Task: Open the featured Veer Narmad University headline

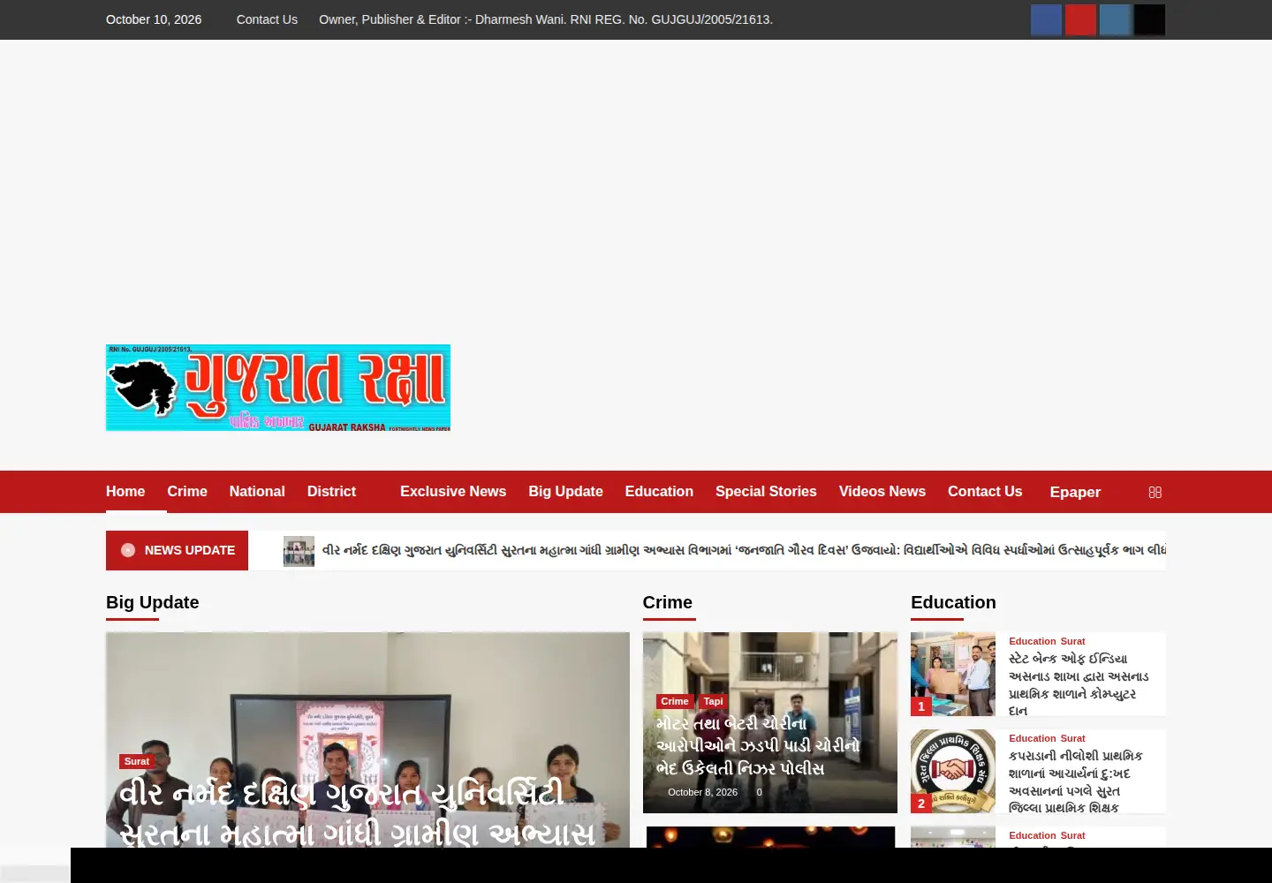Action: point(357,812)
